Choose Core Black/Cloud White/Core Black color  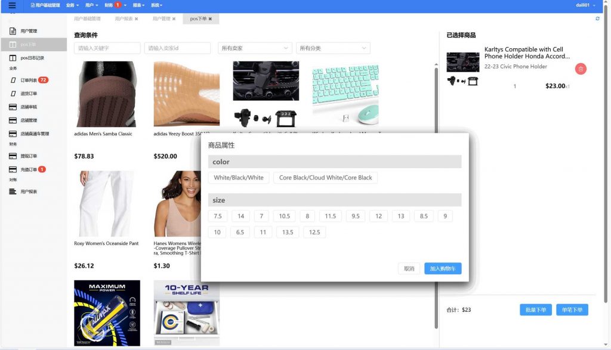coord(325,178)
